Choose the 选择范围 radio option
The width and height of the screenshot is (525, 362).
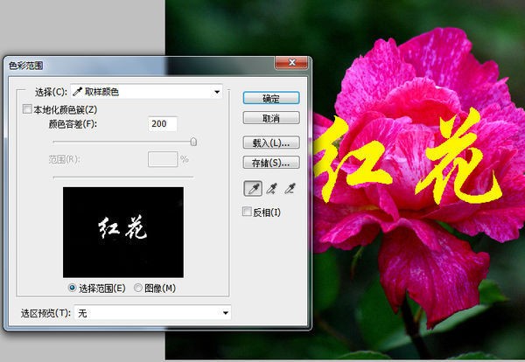[x=73, y=288]
